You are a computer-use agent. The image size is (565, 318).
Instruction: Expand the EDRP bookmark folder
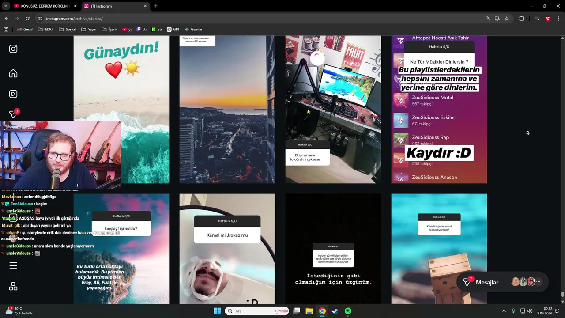click(46, 30)
